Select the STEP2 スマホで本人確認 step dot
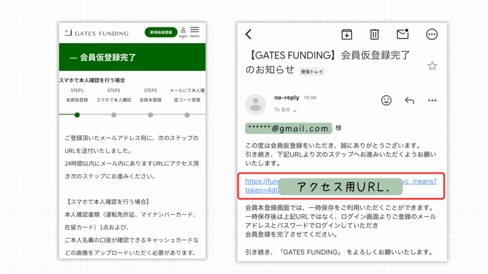The height and width of the screenshot is (274, 488). pos(113,115)
